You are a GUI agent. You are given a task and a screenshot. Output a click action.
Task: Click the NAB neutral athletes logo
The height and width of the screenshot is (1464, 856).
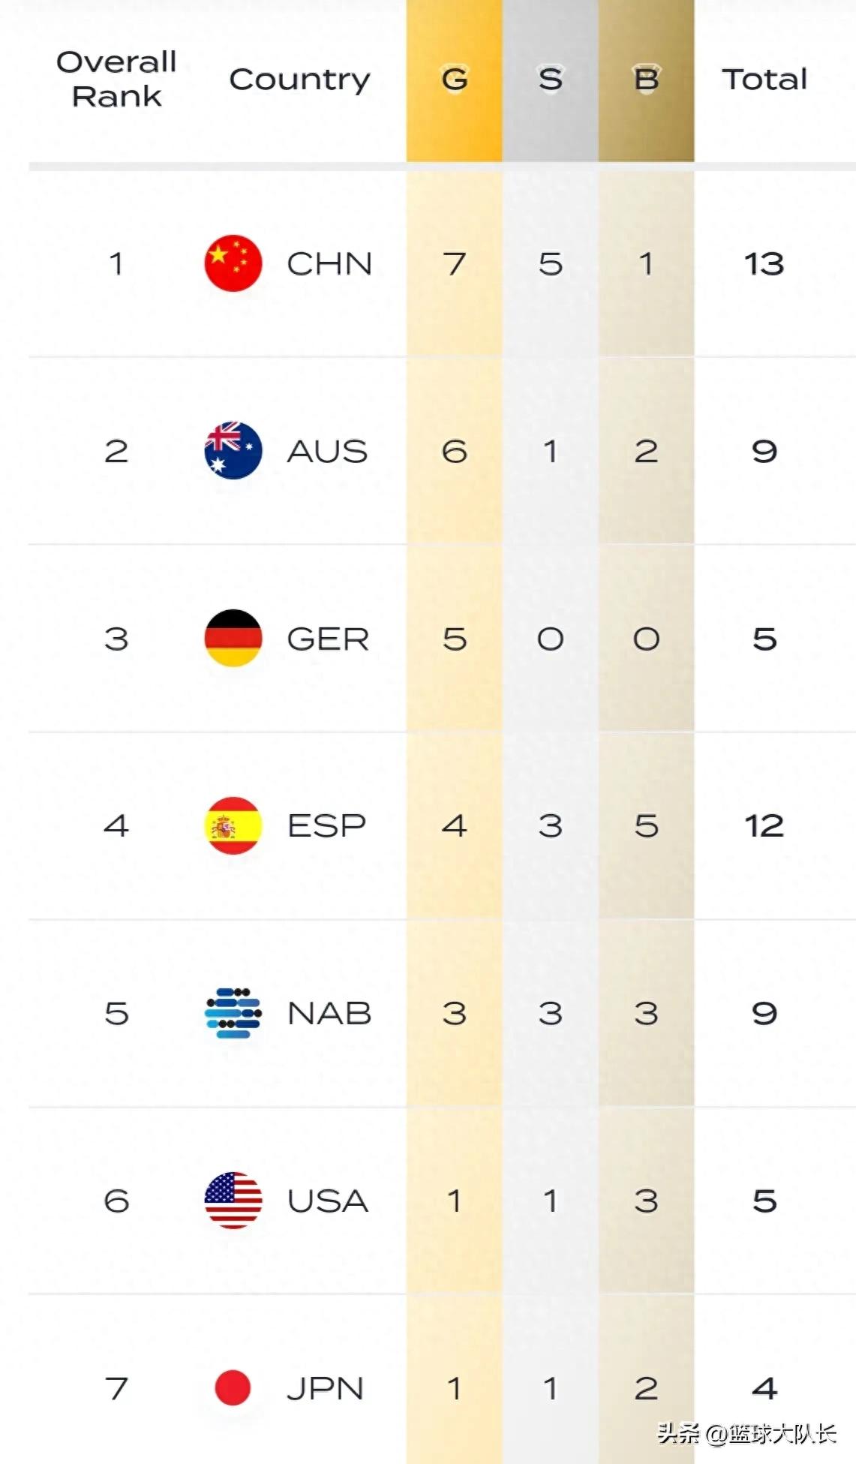point(233,1013)
